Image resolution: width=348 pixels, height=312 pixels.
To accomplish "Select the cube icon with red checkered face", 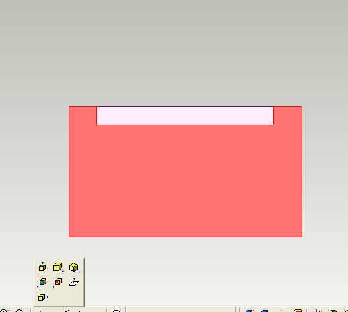I will 57,282.
